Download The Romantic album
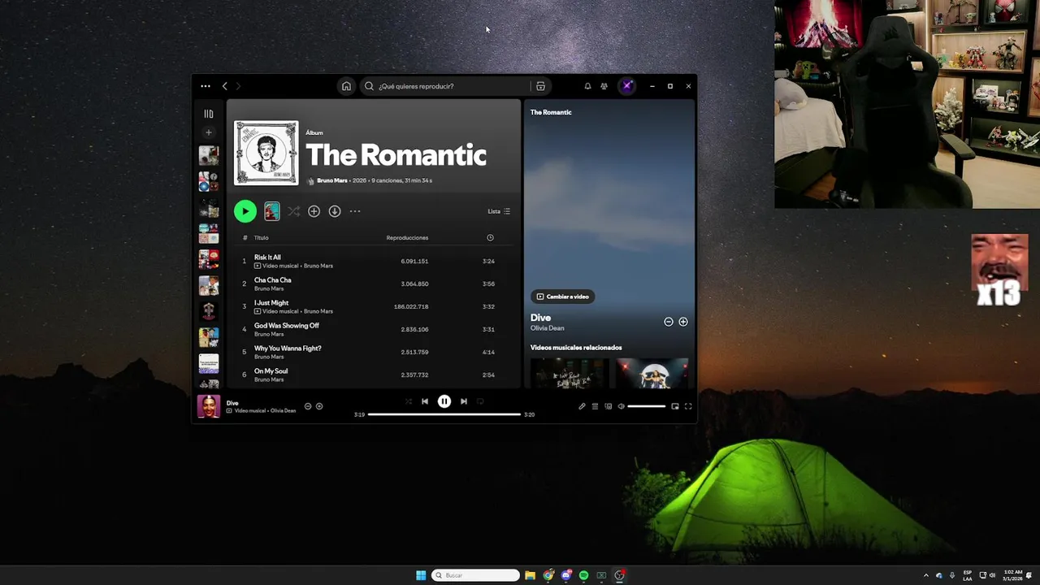This screenshot has height=585, width=1040. [334, 211]
